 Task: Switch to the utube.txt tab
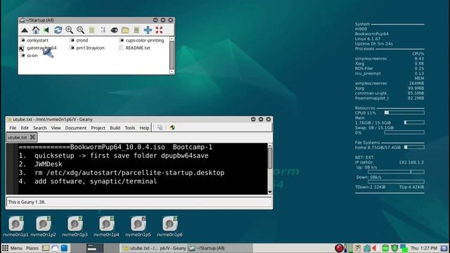tap(18, 138)
